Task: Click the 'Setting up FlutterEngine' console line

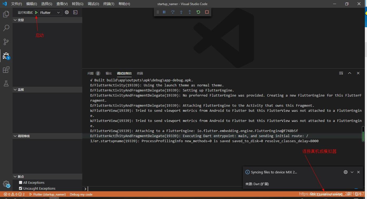Action: [x=162, y=90]
